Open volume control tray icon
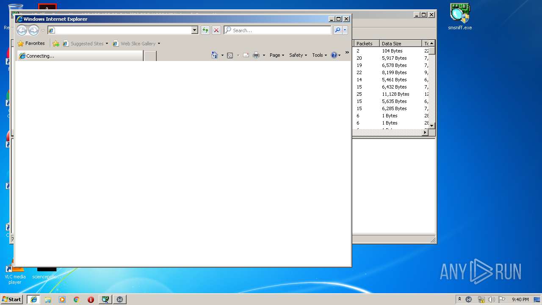Viewport: 542px width, 305px height. coord(491,299)
